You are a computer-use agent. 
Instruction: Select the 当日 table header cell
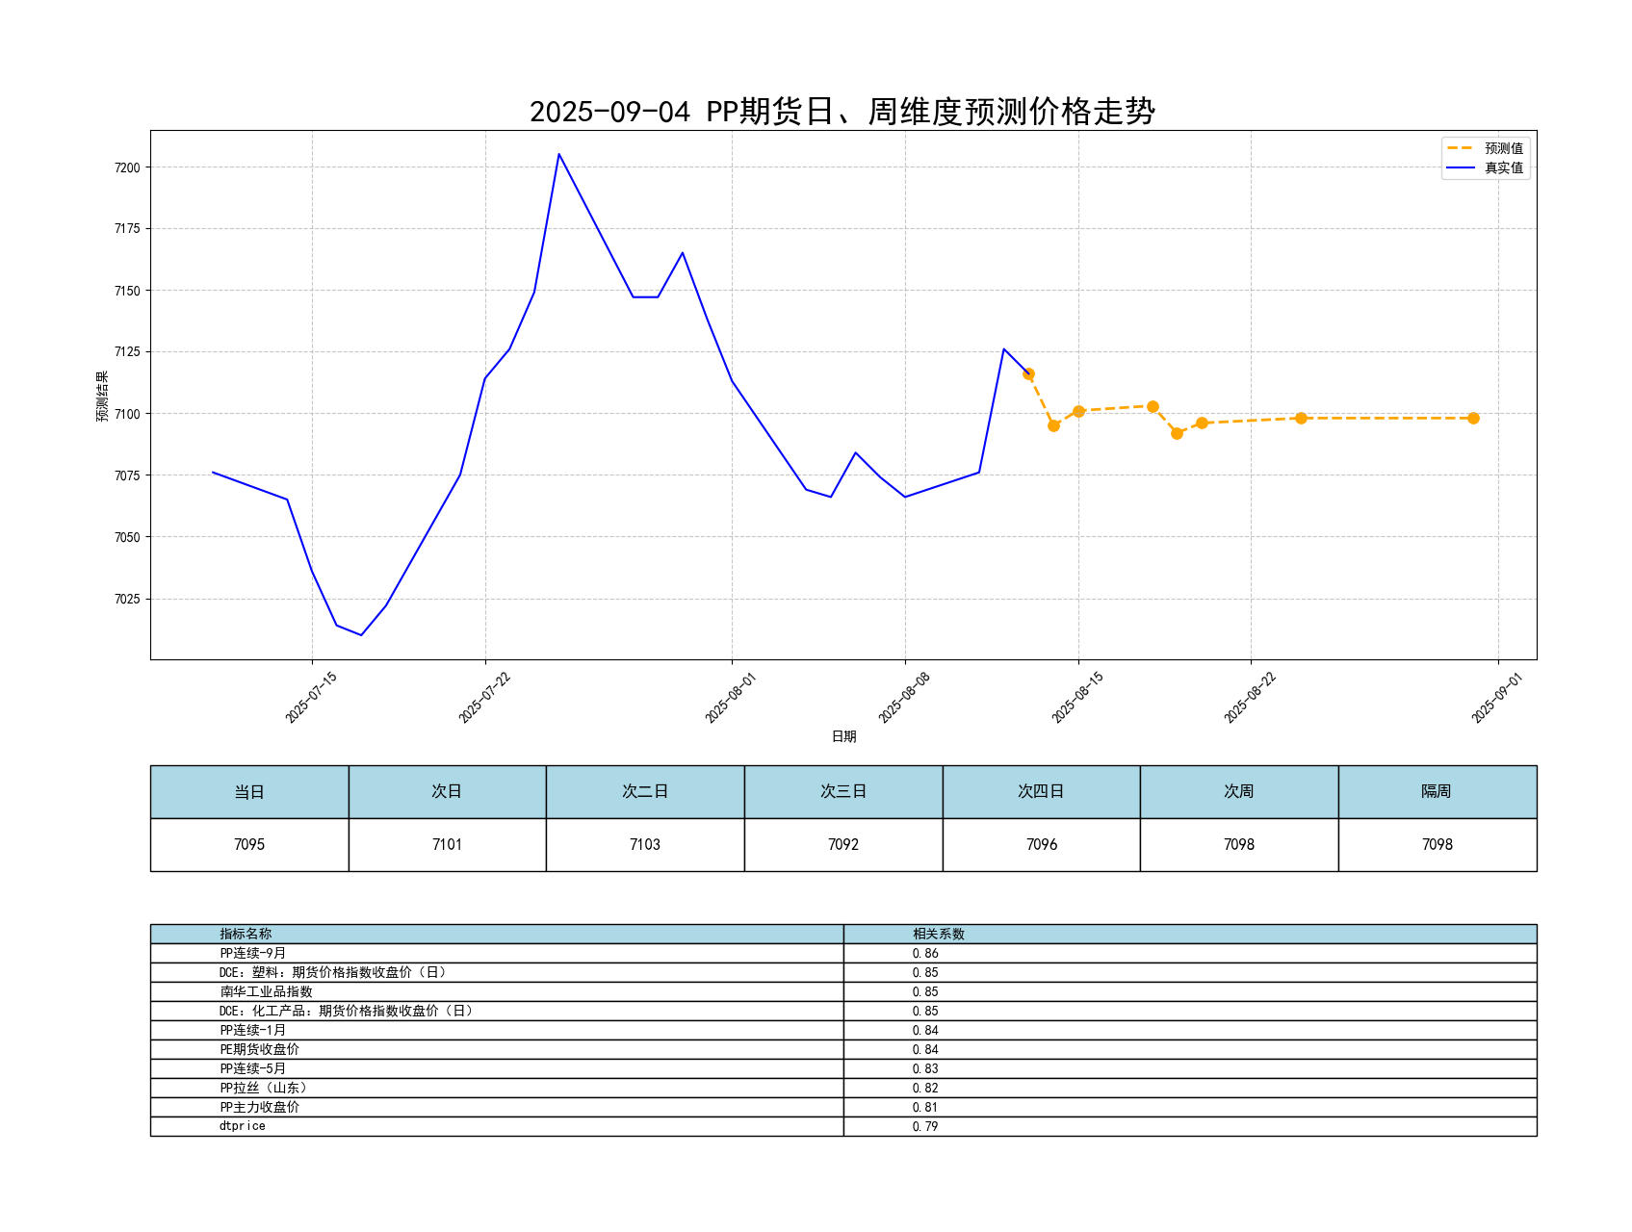pos(249,791)
